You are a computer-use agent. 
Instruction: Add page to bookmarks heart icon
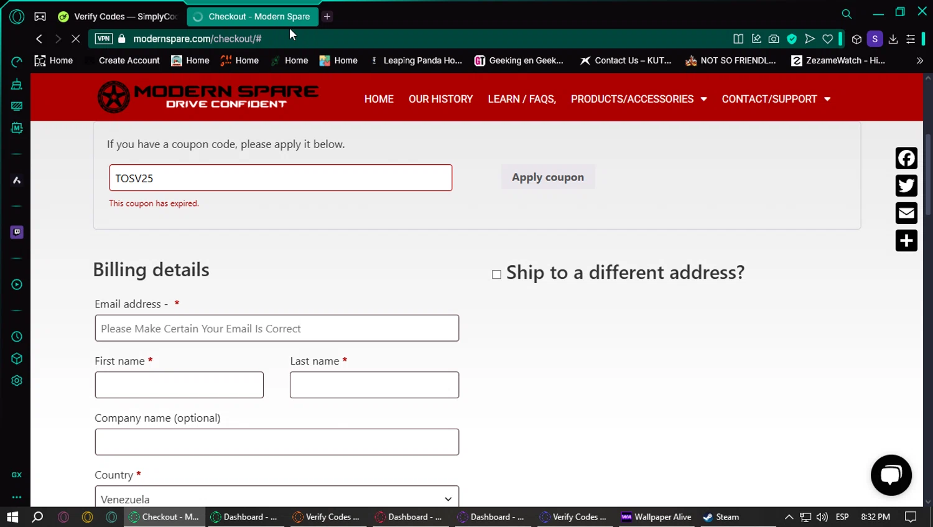click(828, 39)
